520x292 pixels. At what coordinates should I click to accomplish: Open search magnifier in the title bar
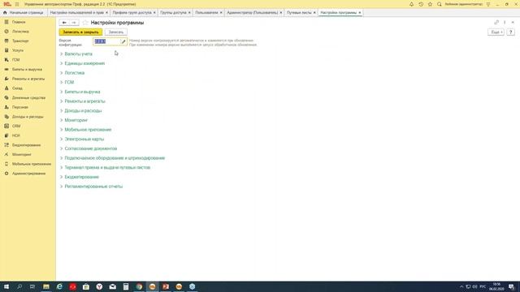click(439, 4)
